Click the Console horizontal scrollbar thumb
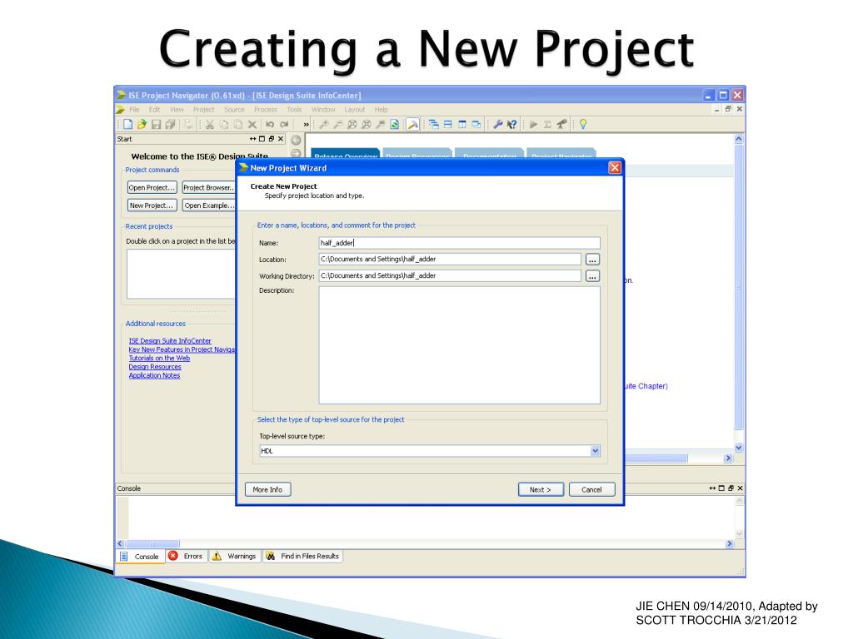 click(x=153, y=543)
